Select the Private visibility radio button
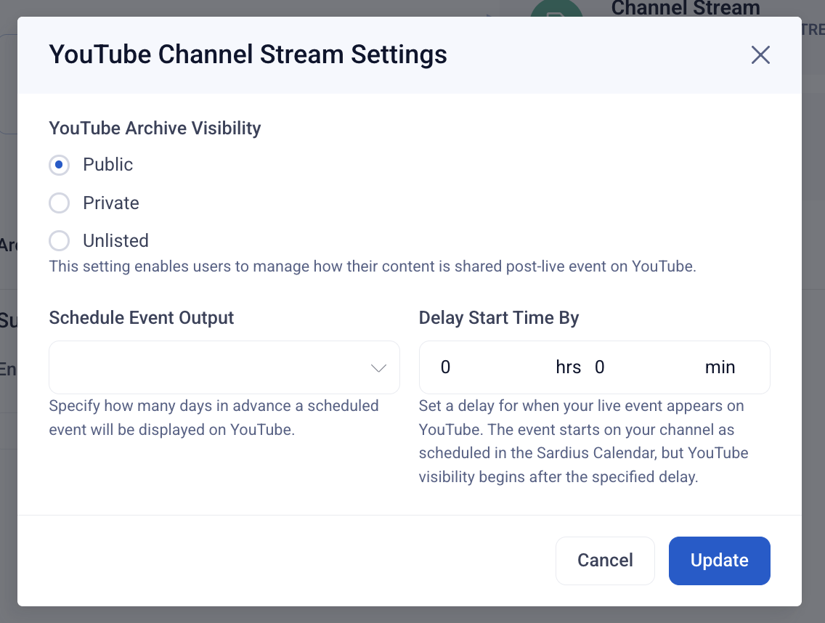Screen dimensions: 825x623 coord(59,203)
